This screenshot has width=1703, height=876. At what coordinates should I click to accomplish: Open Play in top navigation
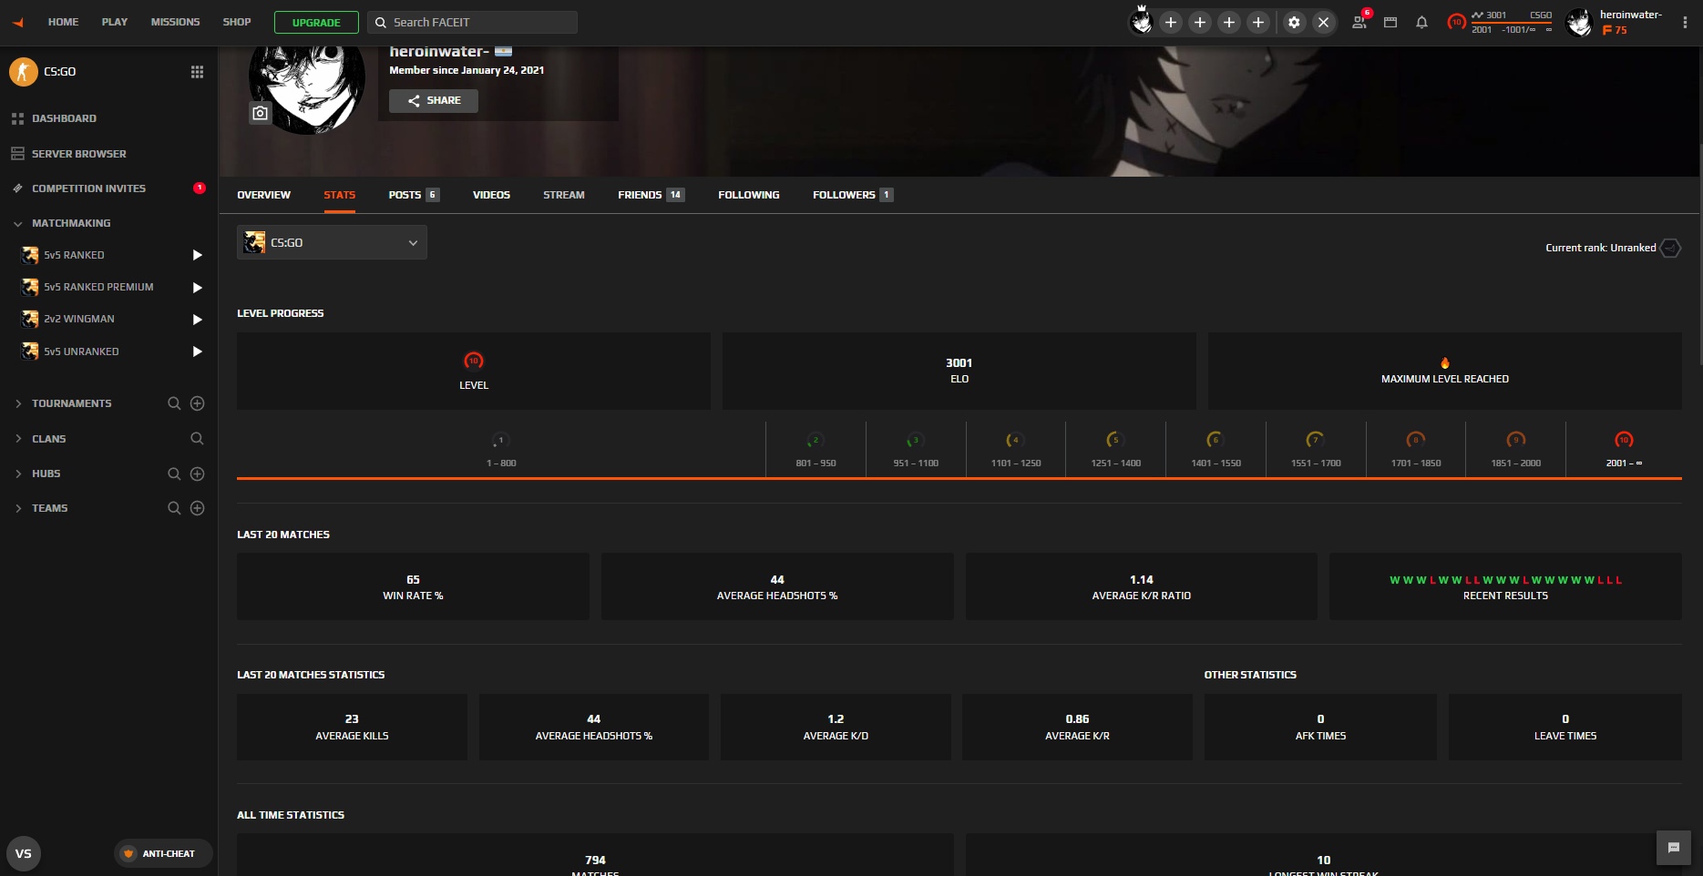(x=115, y=22)
